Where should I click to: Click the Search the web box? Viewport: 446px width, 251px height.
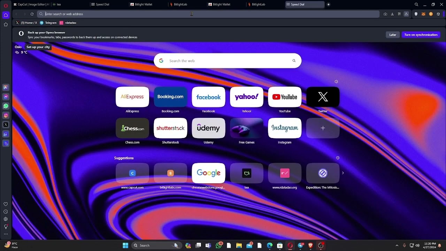click(228, 61)
